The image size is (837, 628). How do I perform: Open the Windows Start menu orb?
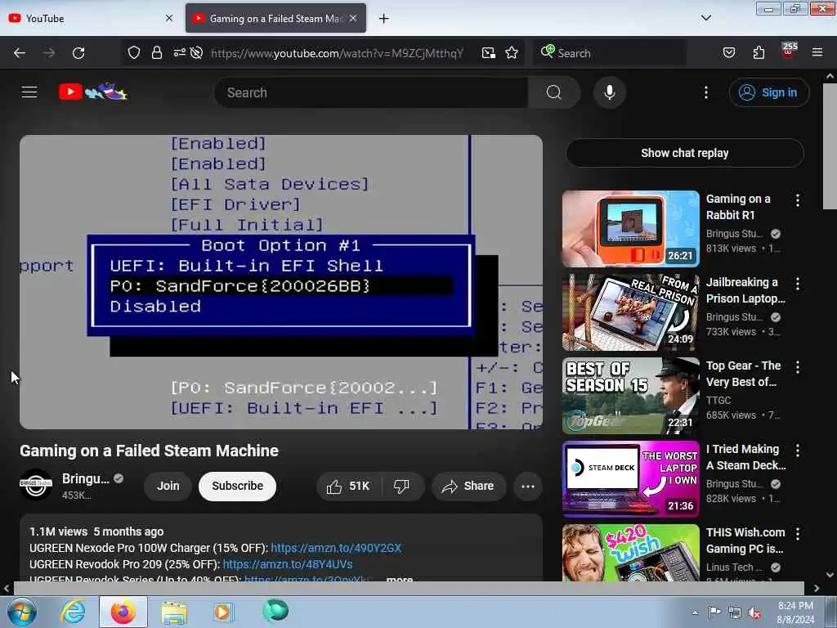point(22,612)
